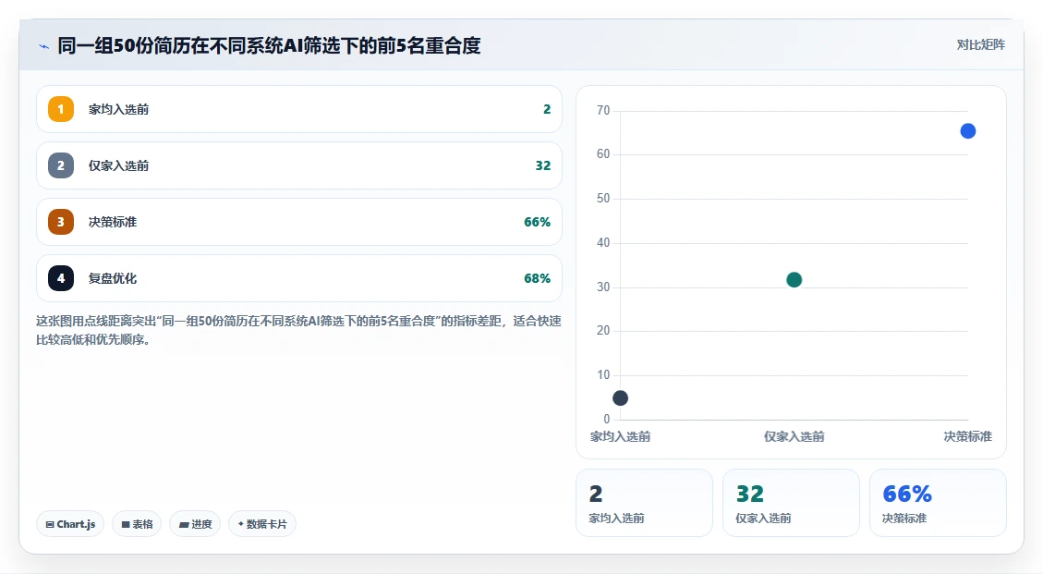Image resolution: width=1043 pixels, height=574 pixels.
Task: Click the value 68% in 复盘优化 row
Action: (x=537, y=278)
